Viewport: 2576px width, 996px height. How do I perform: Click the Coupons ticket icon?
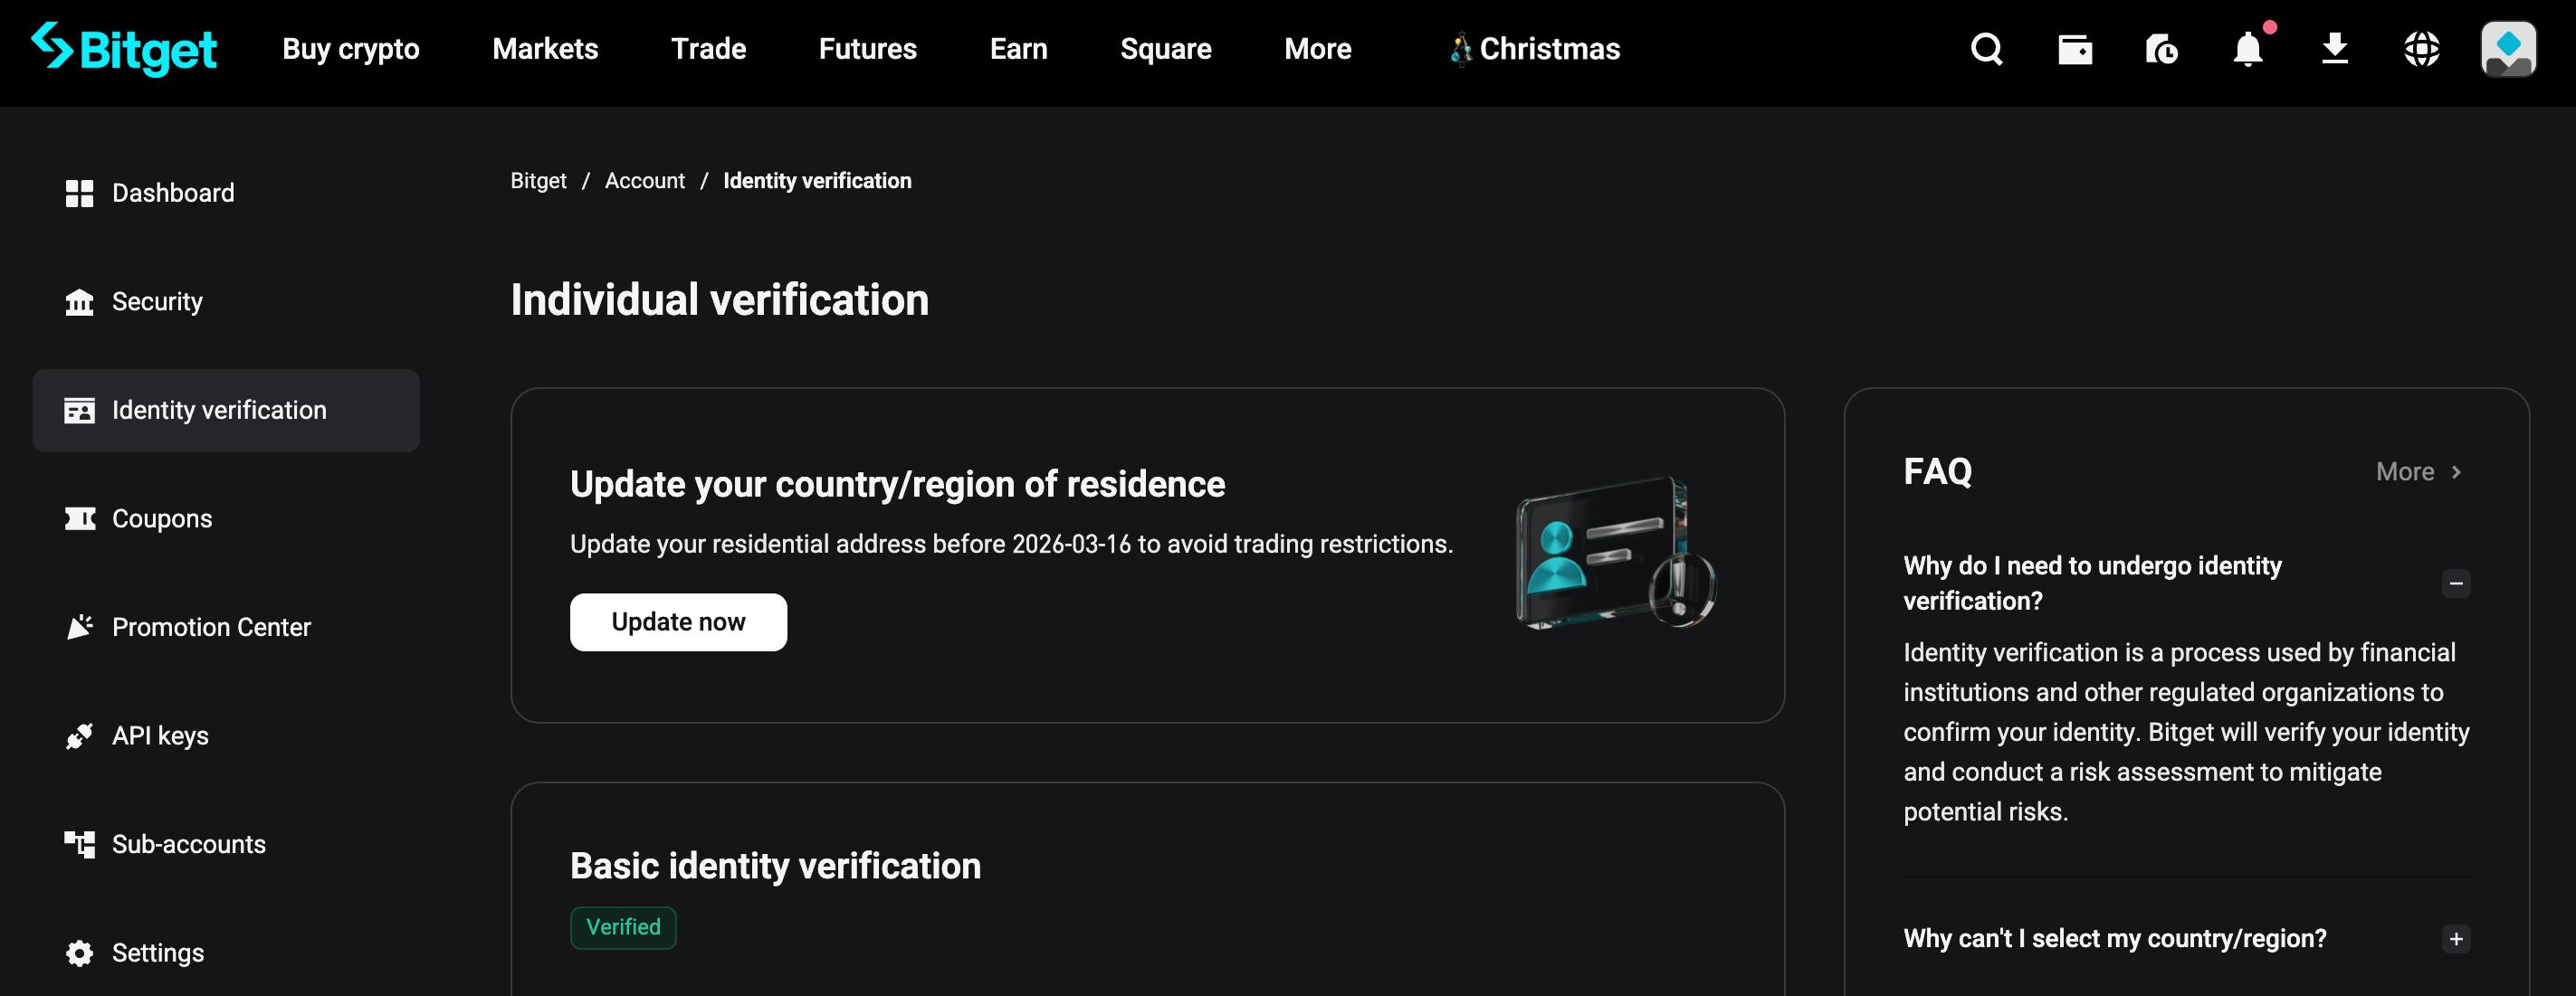[79, 517]
